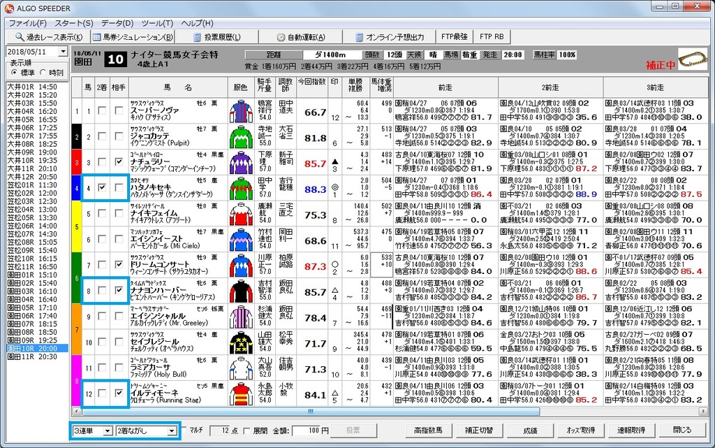Start 自動運転(A) from toolbar
The image size is (715, 448).
(x=301, y=37)
